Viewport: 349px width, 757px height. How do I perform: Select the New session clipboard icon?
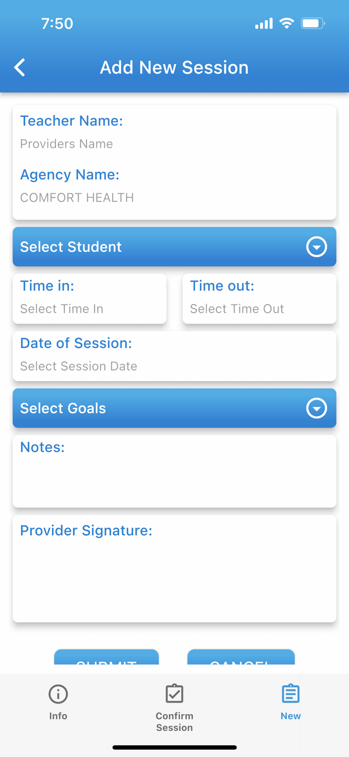click(x=291, y=694)
